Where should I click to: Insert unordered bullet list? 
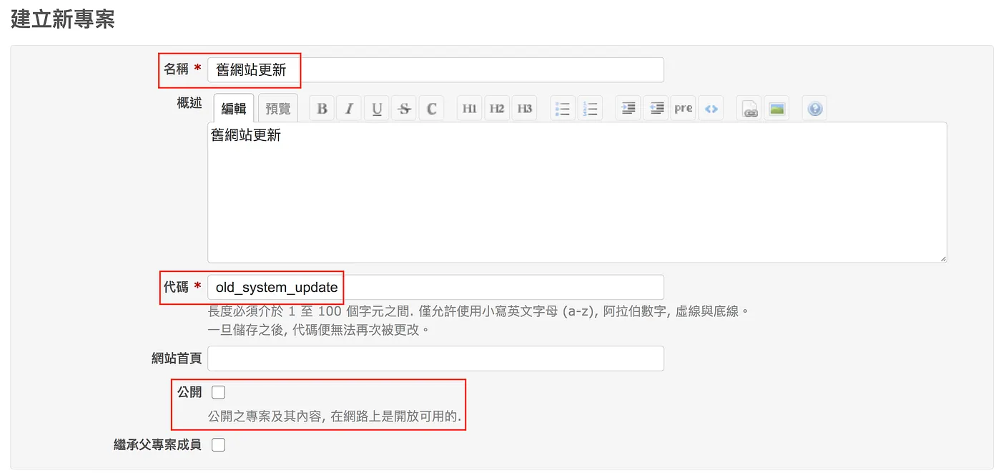click(x=563, y=109)
